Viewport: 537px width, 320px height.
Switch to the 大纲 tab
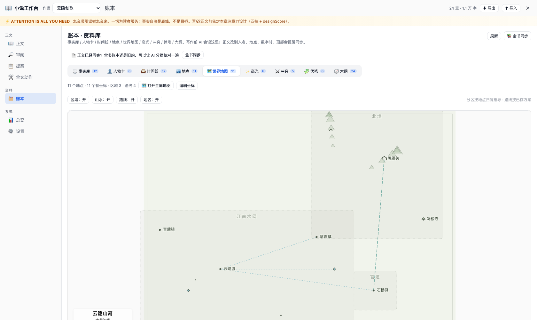[x=345, y=71]
